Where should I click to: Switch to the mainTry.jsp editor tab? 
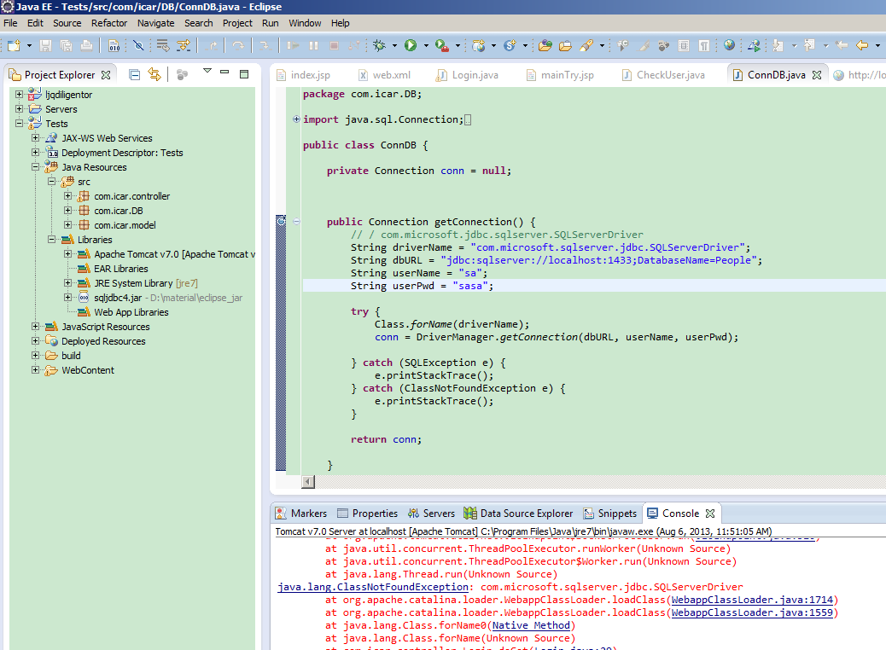(x=561, y=75)
